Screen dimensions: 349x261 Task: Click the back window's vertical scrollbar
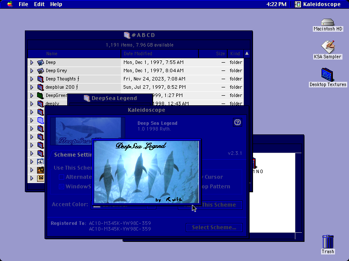point(298,193)
